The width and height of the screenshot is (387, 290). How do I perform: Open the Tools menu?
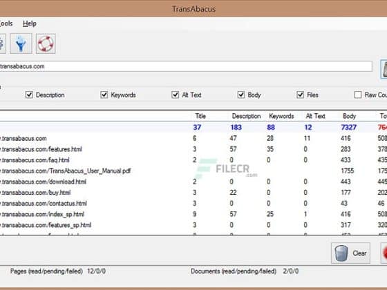click(6, 23)
